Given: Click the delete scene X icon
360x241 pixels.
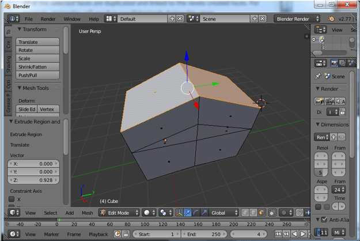Looking at the screenshot, I should (x=262, y=19).
